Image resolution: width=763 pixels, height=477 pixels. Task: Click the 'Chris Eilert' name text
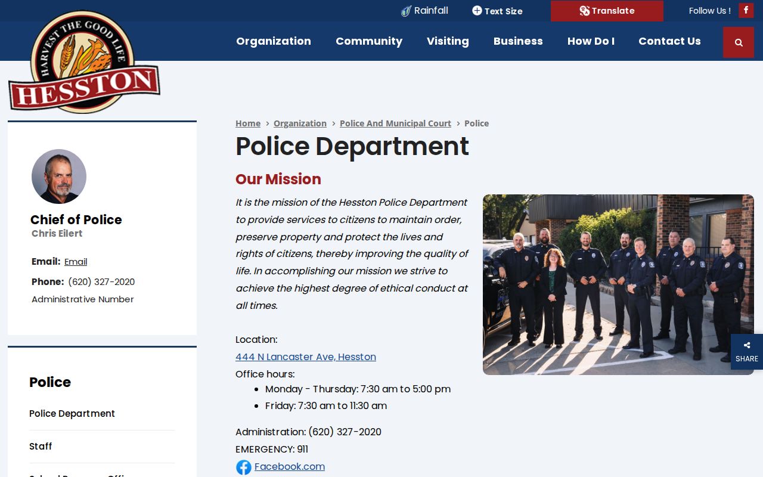57,233
